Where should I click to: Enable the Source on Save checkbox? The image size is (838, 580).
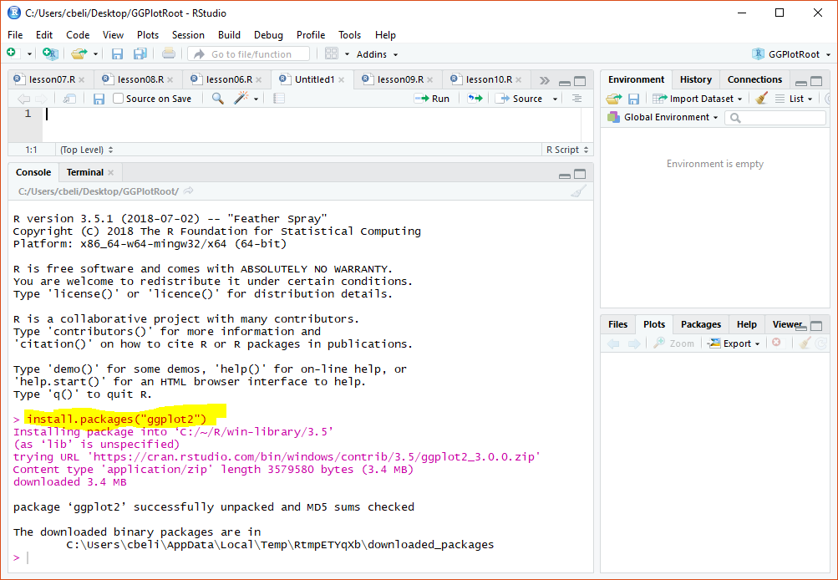pyautogui.click(x=119, y=99)
